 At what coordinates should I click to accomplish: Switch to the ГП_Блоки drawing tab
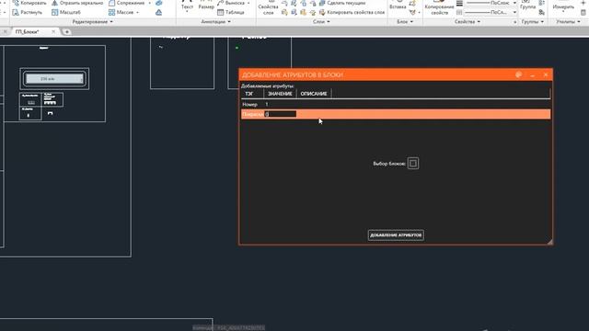click(27, 32)
